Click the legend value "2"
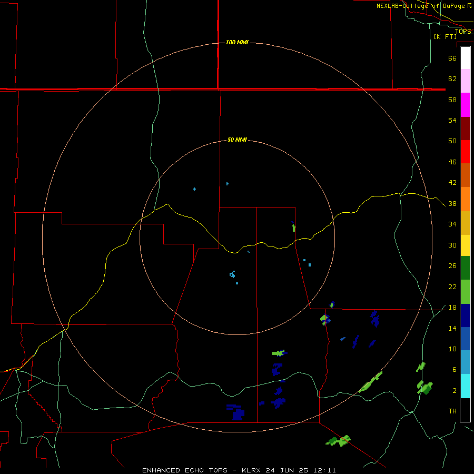Viewport: 474px width, 474px height. point(454,390)
